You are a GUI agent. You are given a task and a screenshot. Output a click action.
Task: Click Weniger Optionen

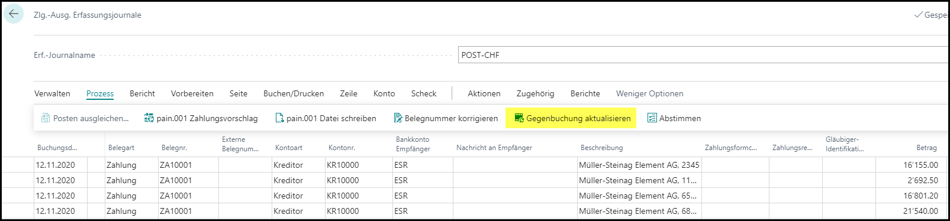(x=650, y=93)
